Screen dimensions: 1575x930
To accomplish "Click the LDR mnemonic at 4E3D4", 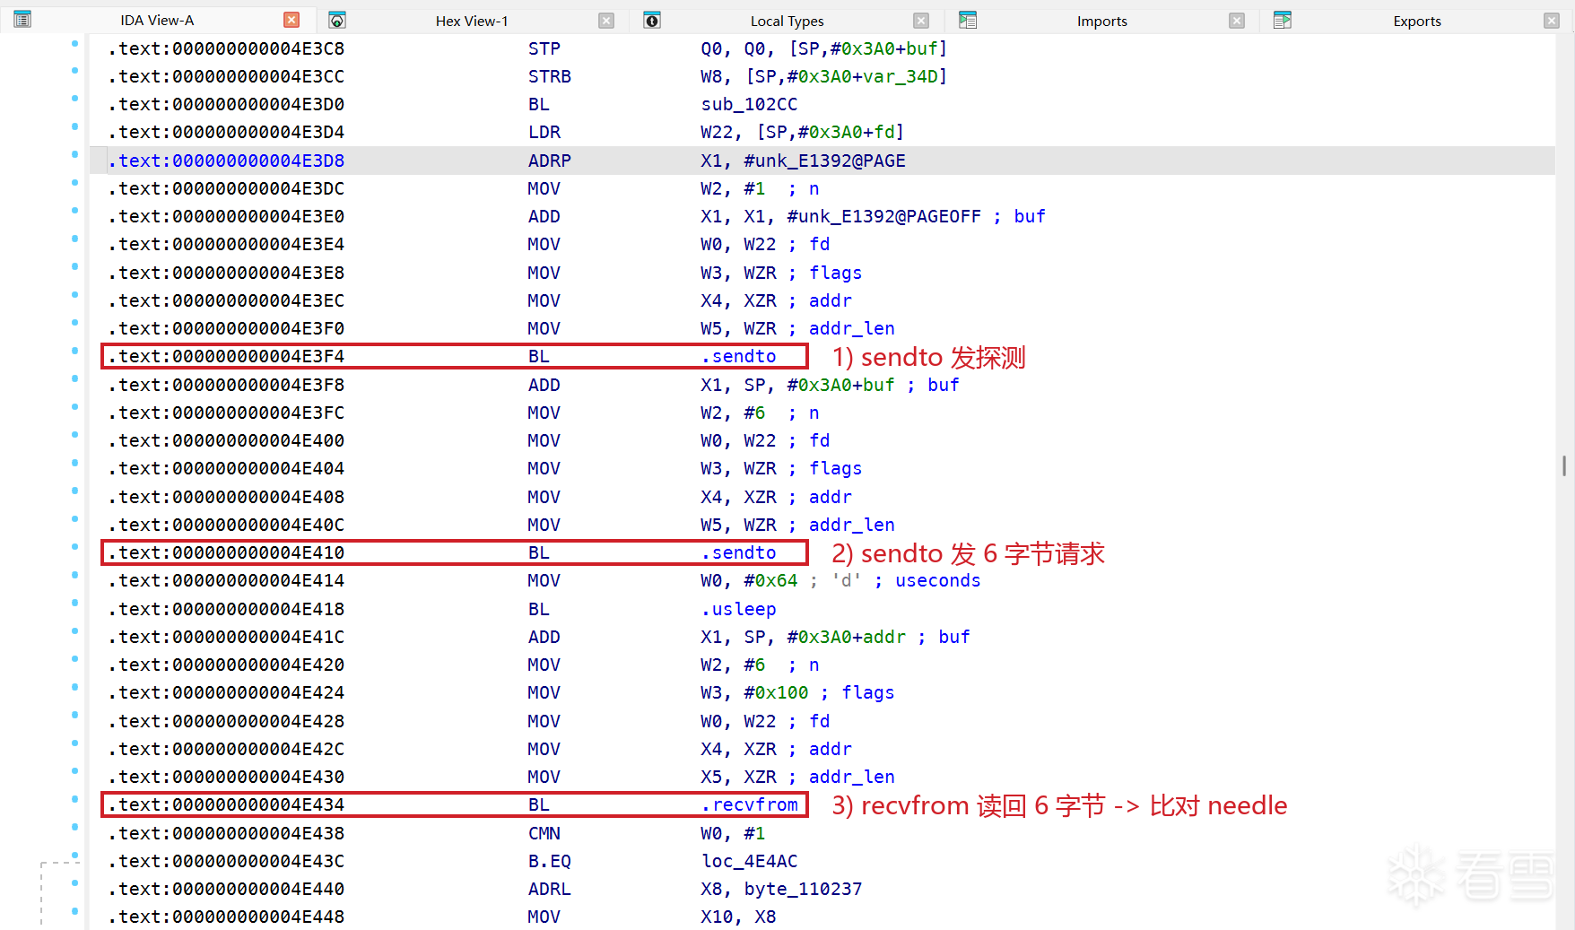I will click(544, 132).
